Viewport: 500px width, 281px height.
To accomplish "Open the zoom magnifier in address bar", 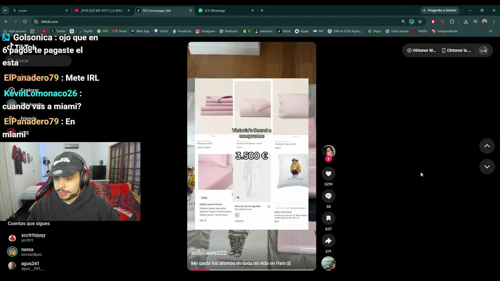I will pyautogui.click(x=403, y=21).
